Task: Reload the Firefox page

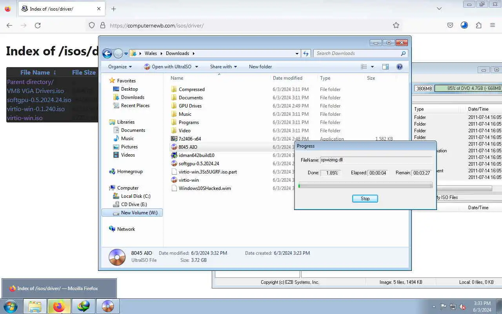Action: [x=38, y=25]
